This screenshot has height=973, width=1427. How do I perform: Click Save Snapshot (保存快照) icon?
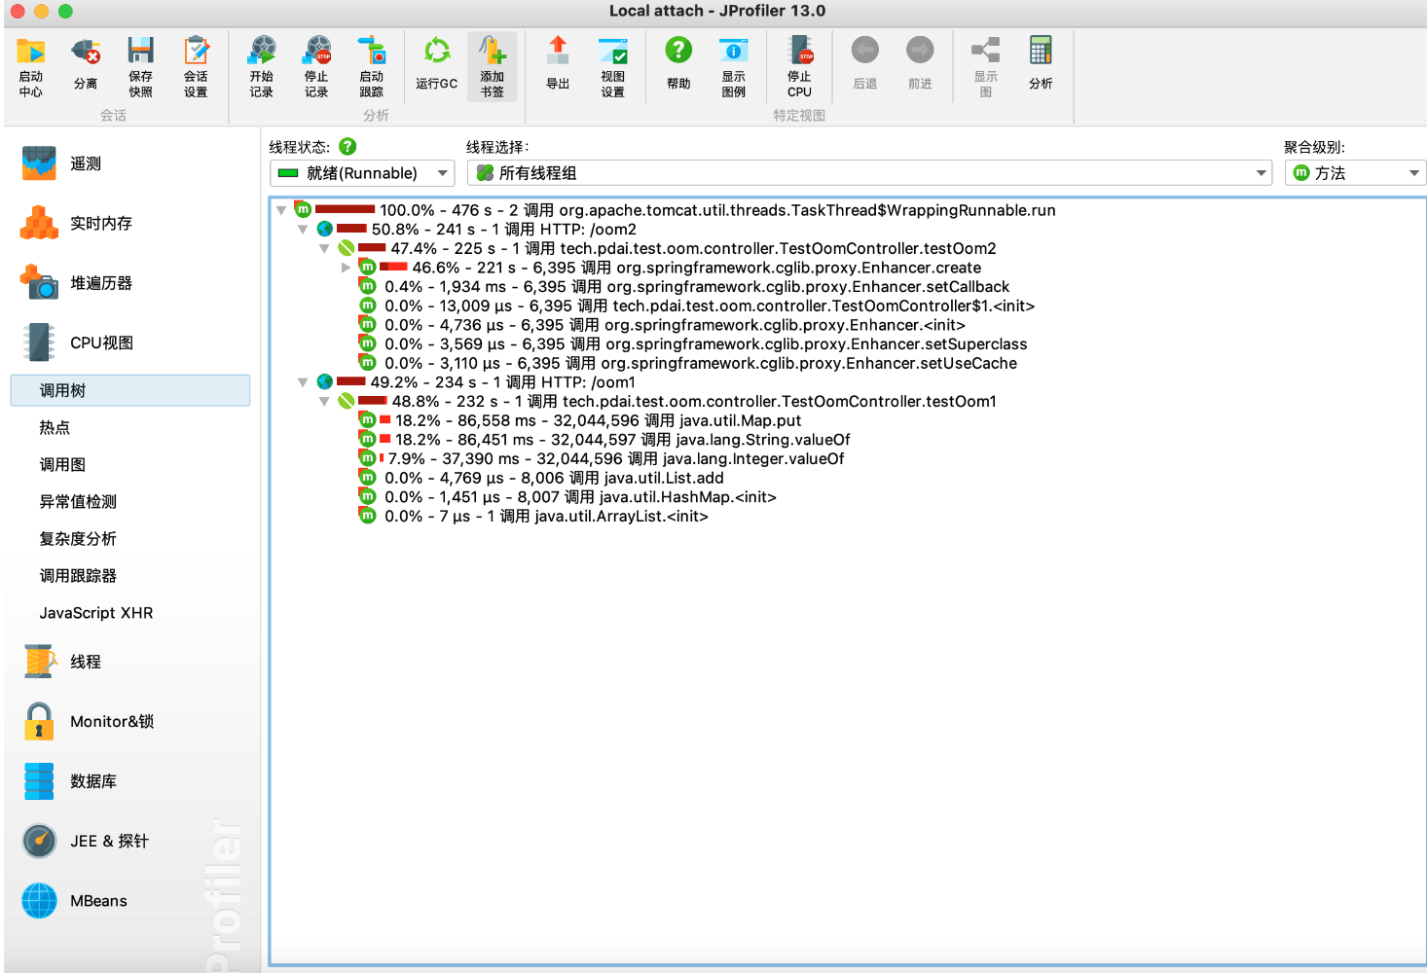click(x=141, y=67)
